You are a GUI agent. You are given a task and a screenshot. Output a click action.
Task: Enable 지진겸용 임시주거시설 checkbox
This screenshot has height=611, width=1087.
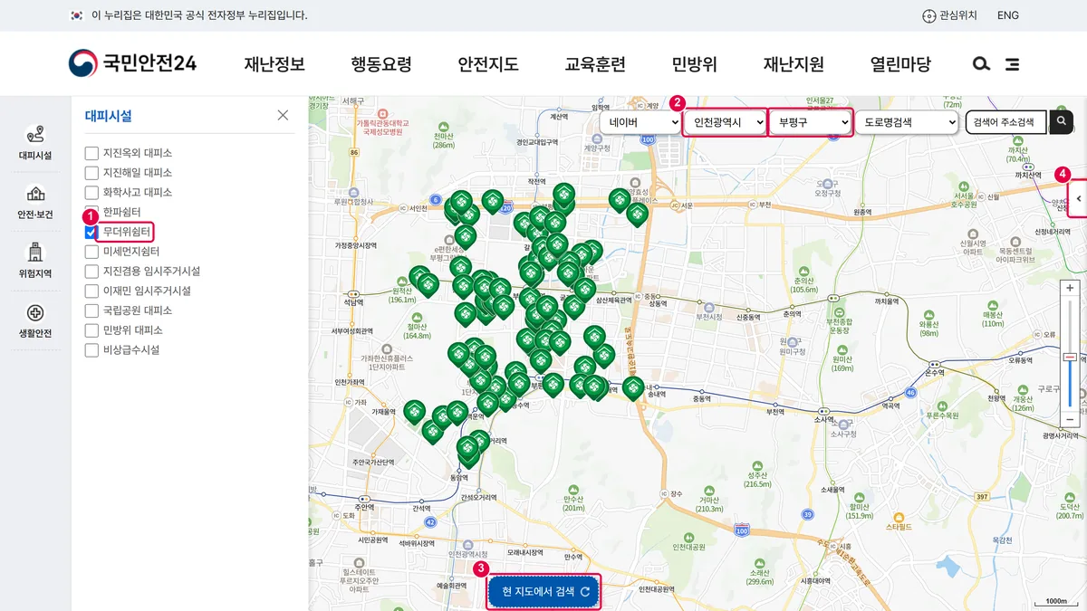click(x=91, y=272)
